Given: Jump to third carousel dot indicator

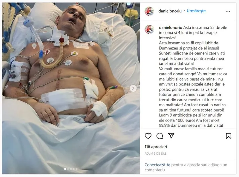Looking at the screenshot, I should pyautogui.click(x=71, y=169).
